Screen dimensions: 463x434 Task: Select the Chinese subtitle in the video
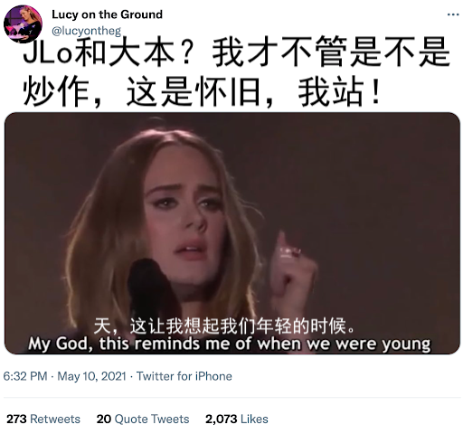[224, 326]
